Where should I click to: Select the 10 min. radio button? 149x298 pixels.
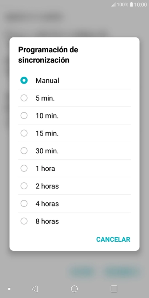(24, 116)
